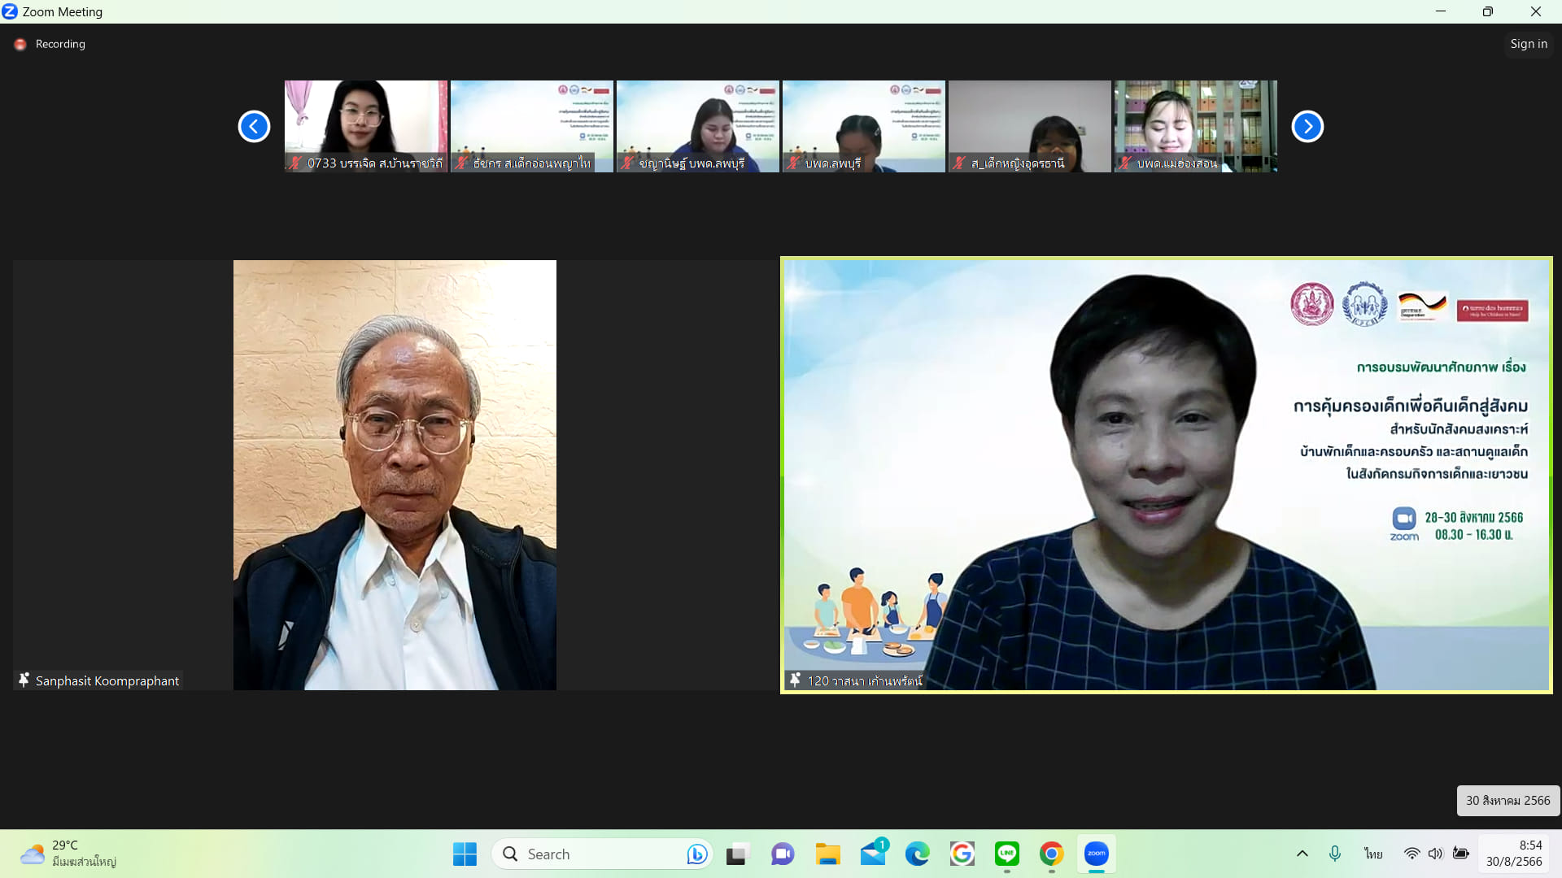Click pin icon on Sanphasit Koompraphant video
The width and height of the screenshot is (1562, 878).
point(24,680)
